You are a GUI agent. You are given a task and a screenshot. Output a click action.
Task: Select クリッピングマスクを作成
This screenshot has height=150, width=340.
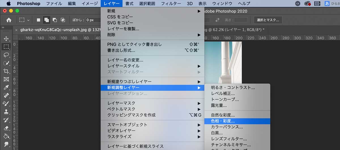tap(152, 115)
